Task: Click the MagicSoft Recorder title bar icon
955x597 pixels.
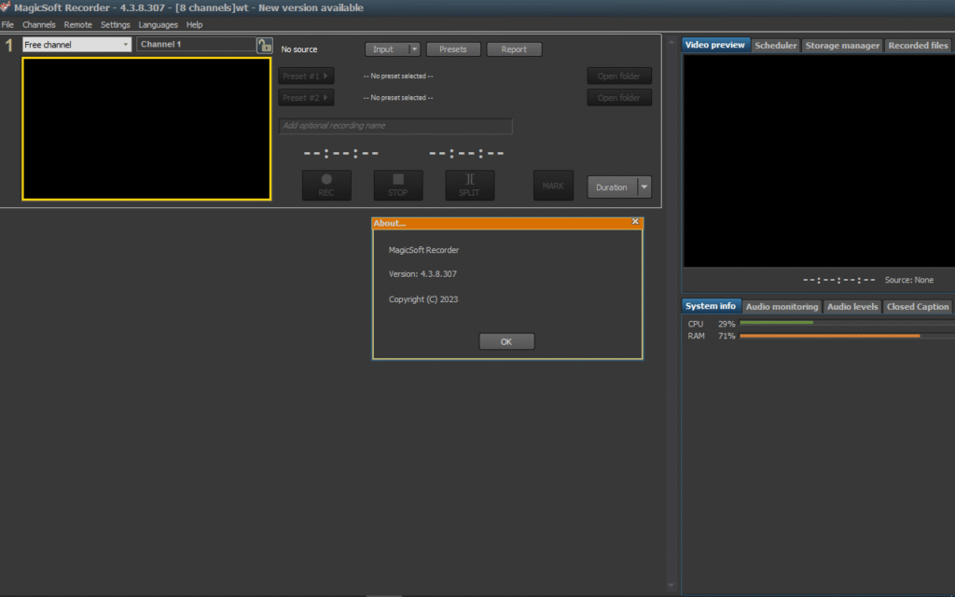Action: tap(7, 7)
